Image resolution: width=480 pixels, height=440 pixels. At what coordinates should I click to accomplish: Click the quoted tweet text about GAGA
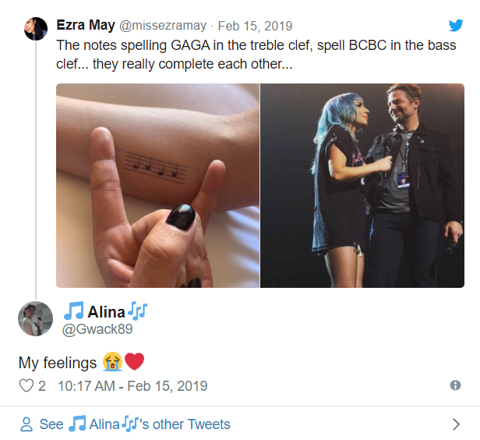(256, 55)
